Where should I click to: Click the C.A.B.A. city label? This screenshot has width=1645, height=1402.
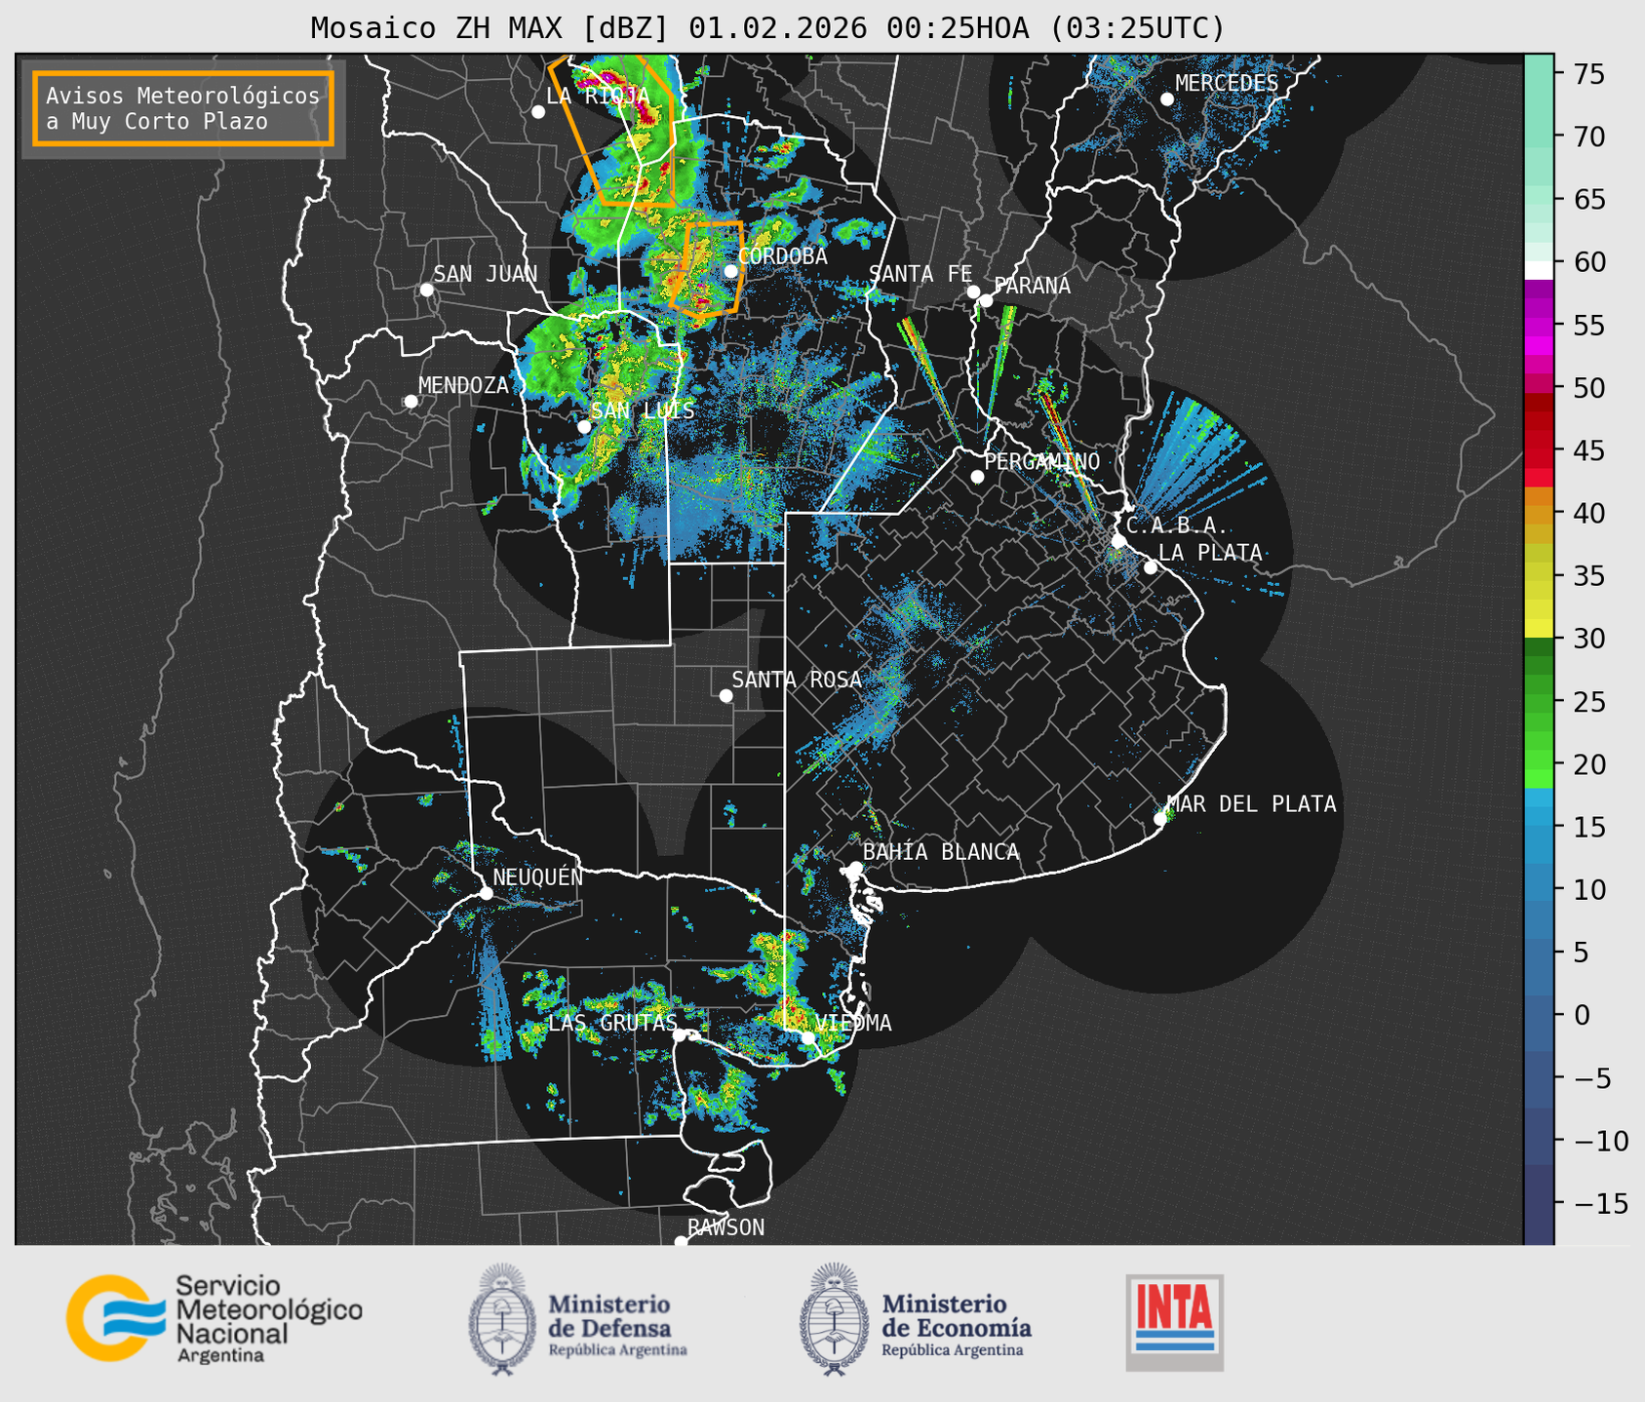[x=1177, y=526]
